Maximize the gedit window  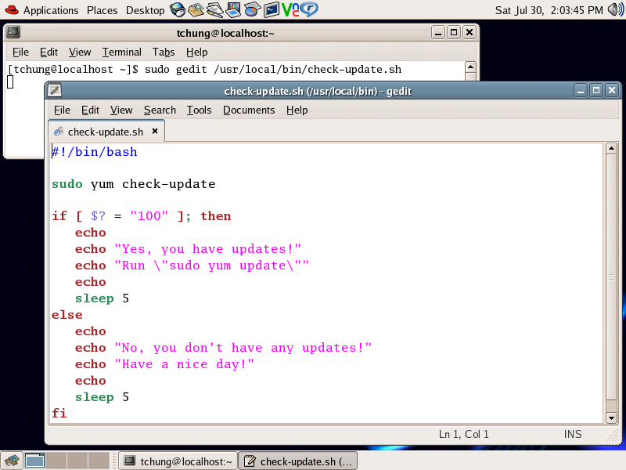pyautogui.click(x=596, y=91)
